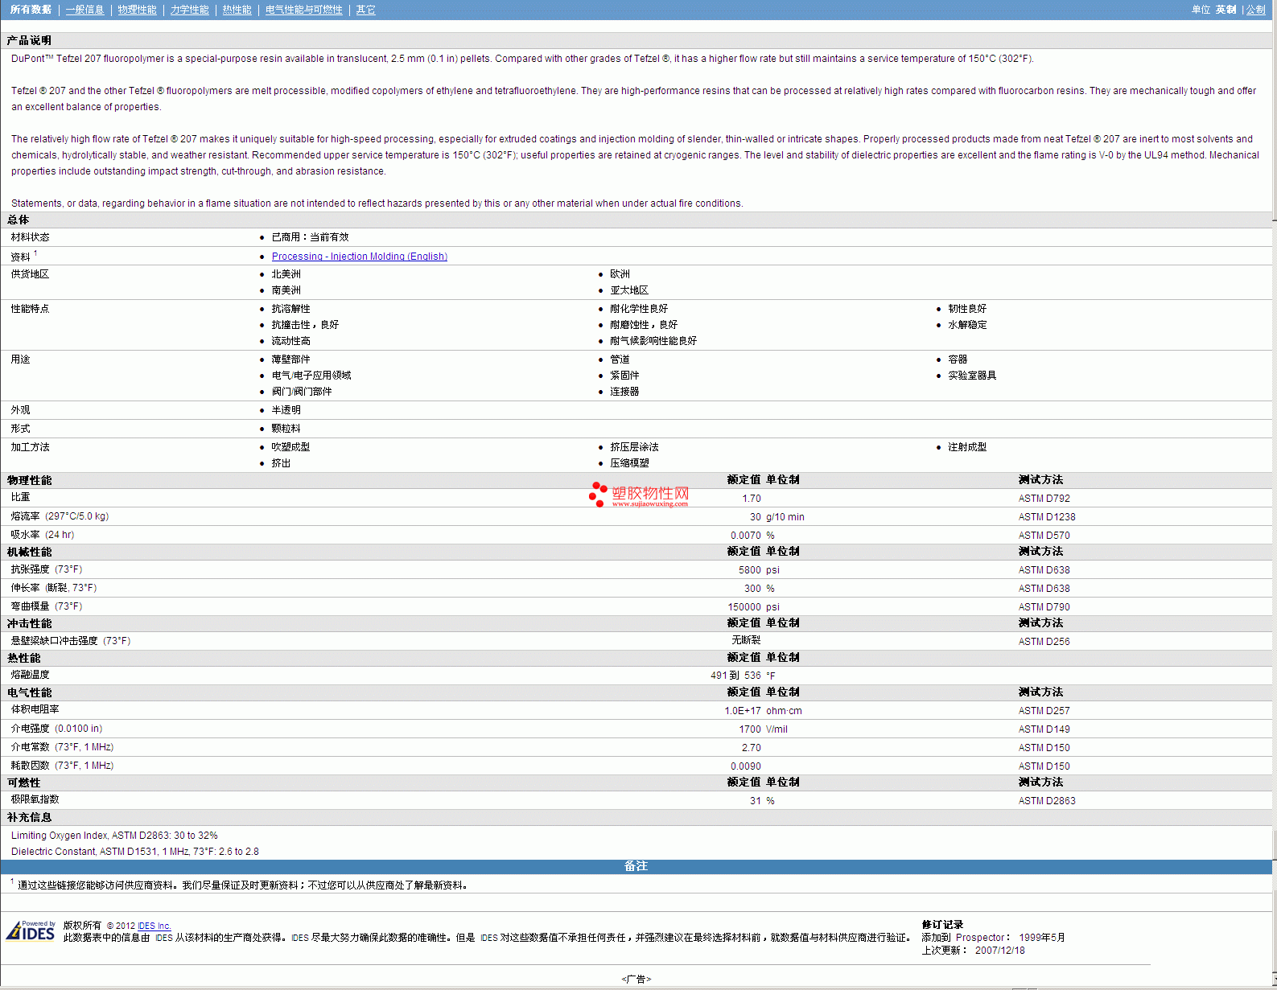Switch units to 公制
The width and height of the screenshot is (1277, 990).
(x=1255, y=10)
